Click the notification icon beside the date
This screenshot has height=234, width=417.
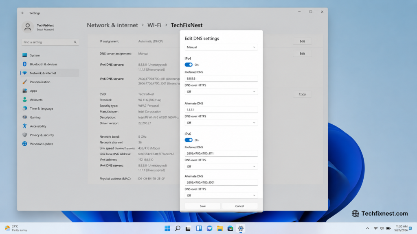coord(410,228)
